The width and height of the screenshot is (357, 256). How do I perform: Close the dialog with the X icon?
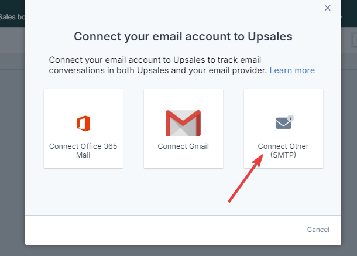click(x=327, y=8)
